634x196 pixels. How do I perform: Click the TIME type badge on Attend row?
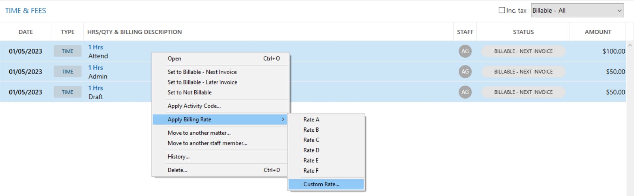coord(68,51)
